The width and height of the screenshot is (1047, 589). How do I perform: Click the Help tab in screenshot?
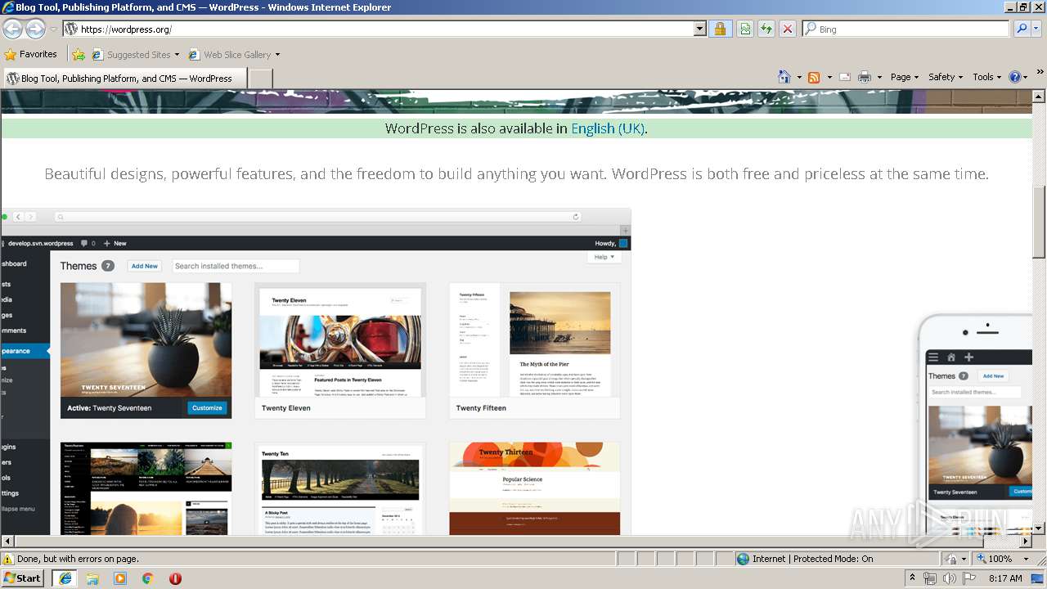pyautogui.click(x=604, y=257)
